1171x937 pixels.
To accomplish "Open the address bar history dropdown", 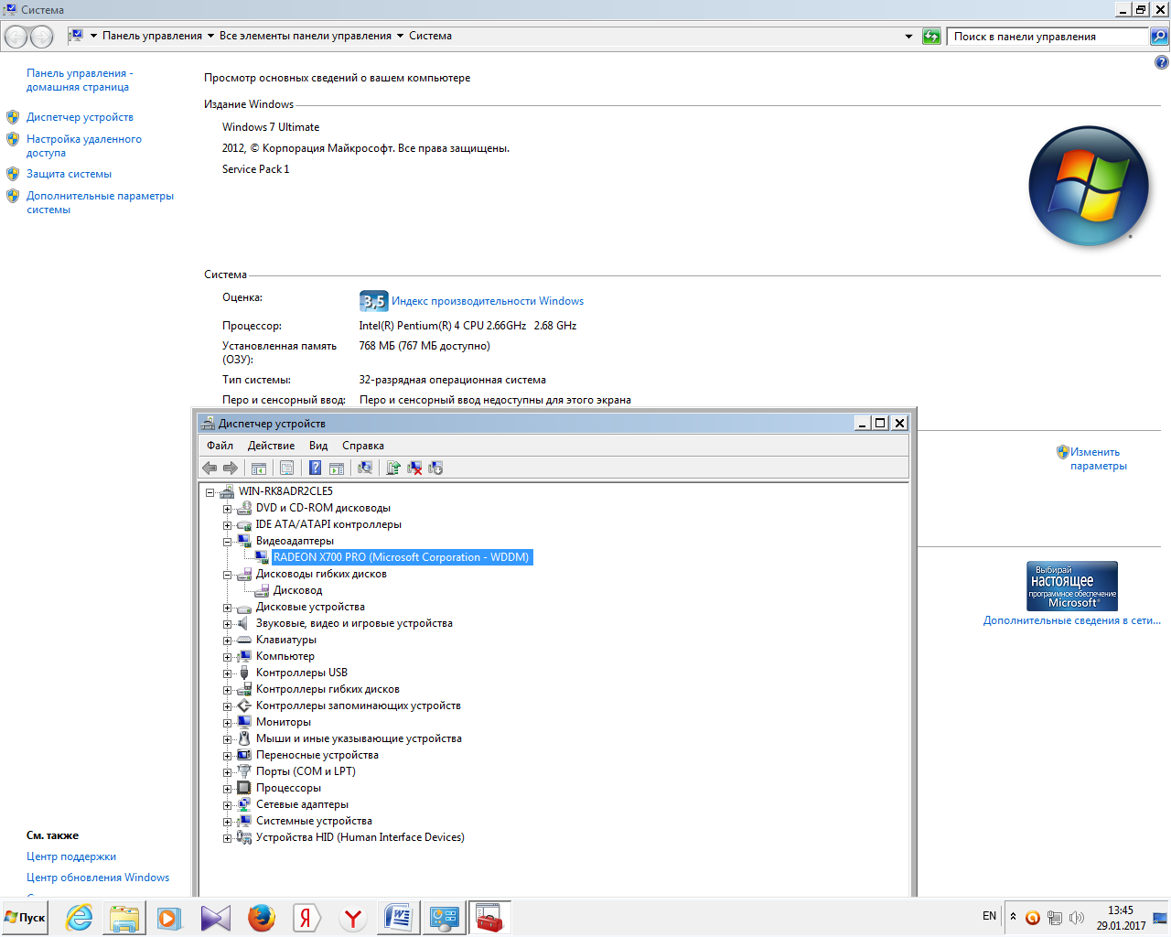I will pos(908,37).
